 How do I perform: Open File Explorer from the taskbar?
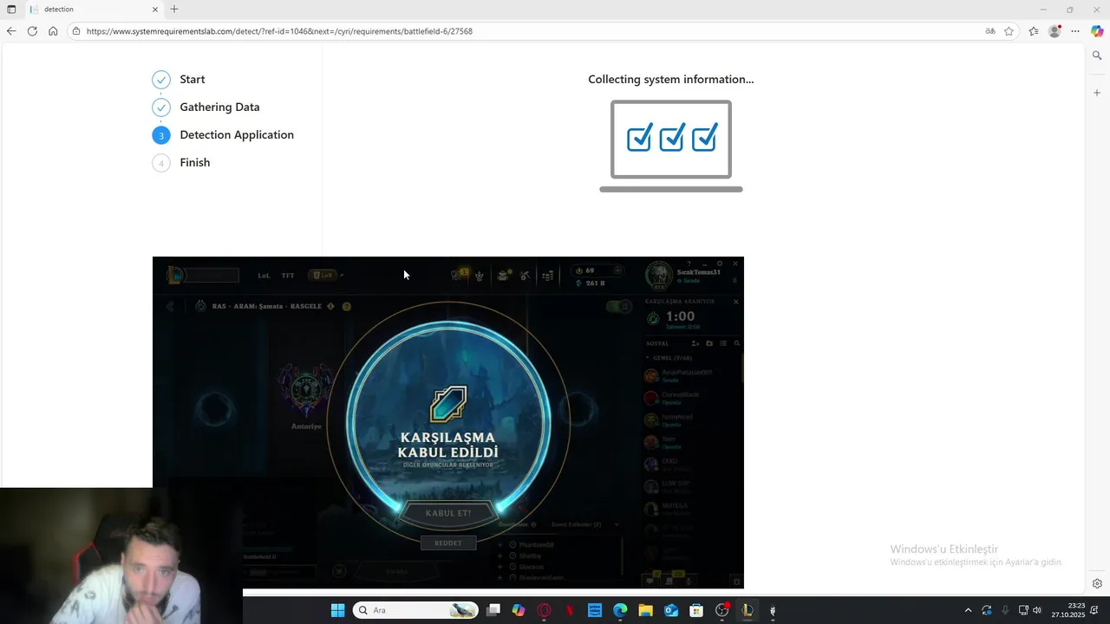pos(645,610)
